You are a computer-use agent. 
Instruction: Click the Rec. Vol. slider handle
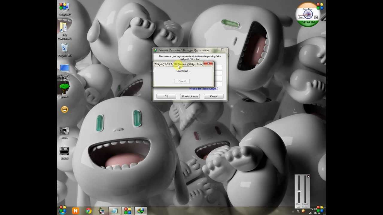click(x=299, y=191)
